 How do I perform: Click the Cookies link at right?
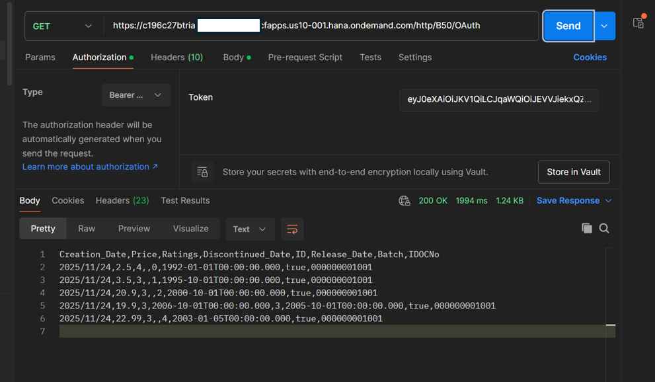point(590,57)
